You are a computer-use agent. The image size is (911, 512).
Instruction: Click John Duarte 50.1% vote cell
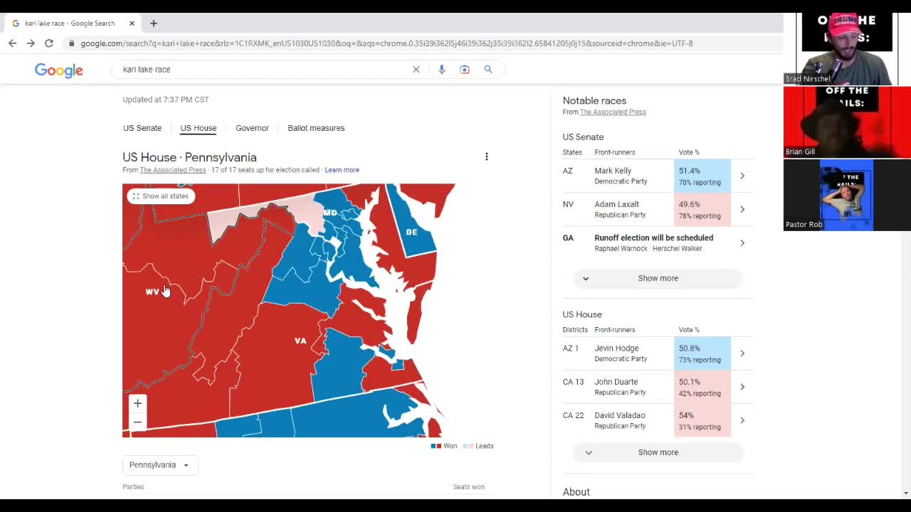coord(702,388)
